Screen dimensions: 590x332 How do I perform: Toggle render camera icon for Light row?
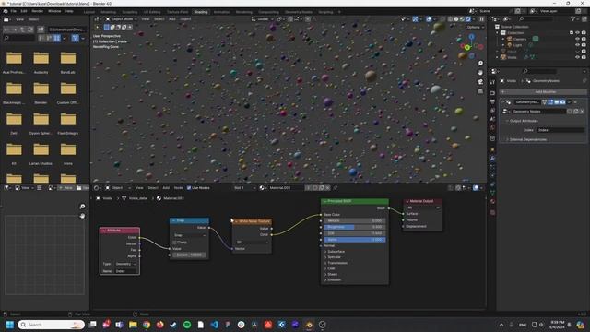click(x=584, y=45)
